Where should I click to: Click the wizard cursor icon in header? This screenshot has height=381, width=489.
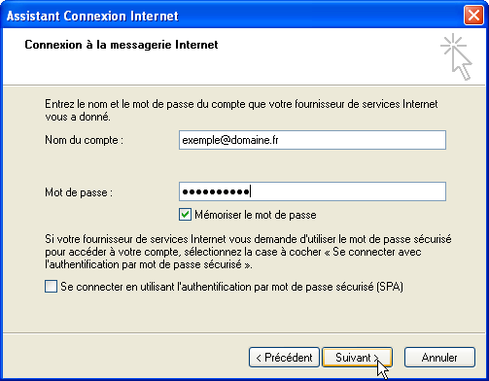[x=456, y=56]
